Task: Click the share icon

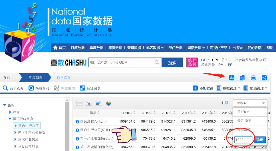Action: pos(264,78)
